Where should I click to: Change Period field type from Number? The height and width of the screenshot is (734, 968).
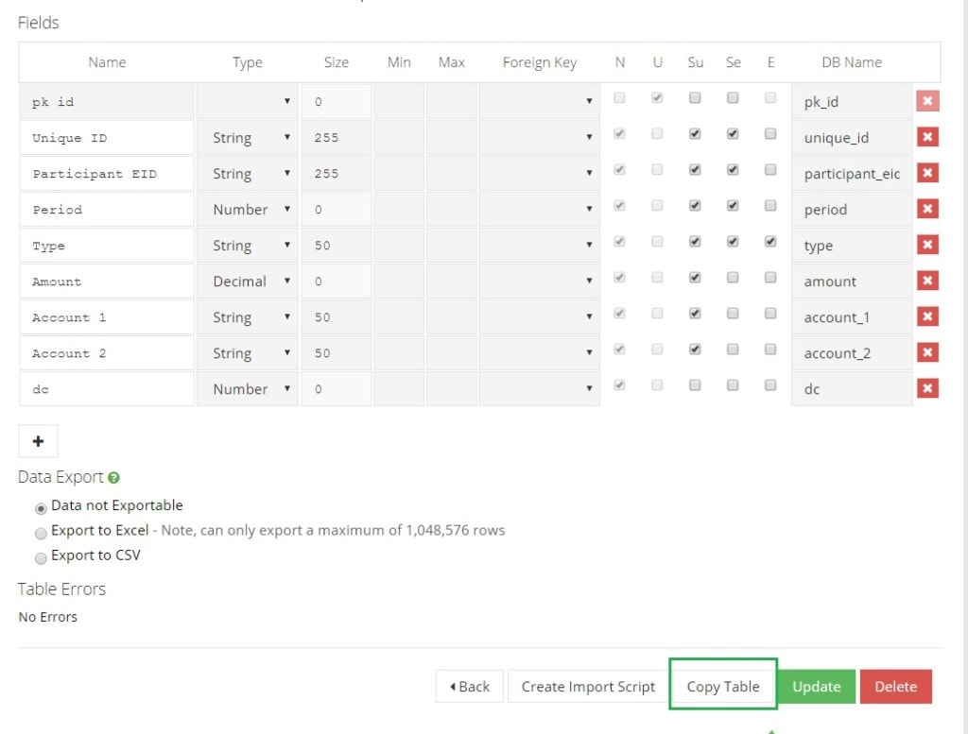click(x=247, y=209)
